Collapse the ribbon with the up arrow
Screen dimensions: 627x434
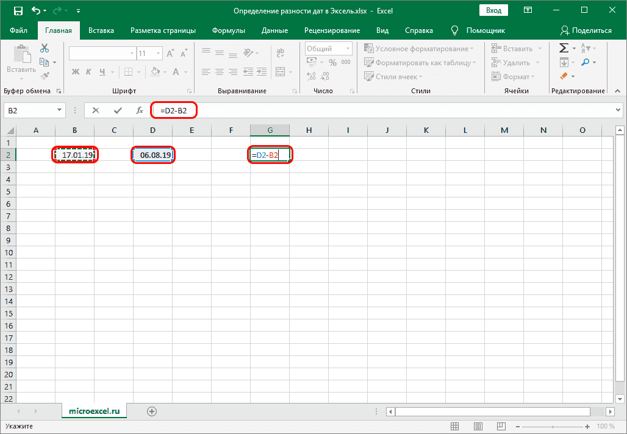617,91
